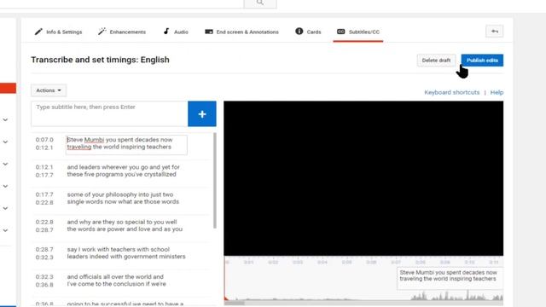Select caption 'and officials all over the world'
546x307 pixels.
coord(116,281)
